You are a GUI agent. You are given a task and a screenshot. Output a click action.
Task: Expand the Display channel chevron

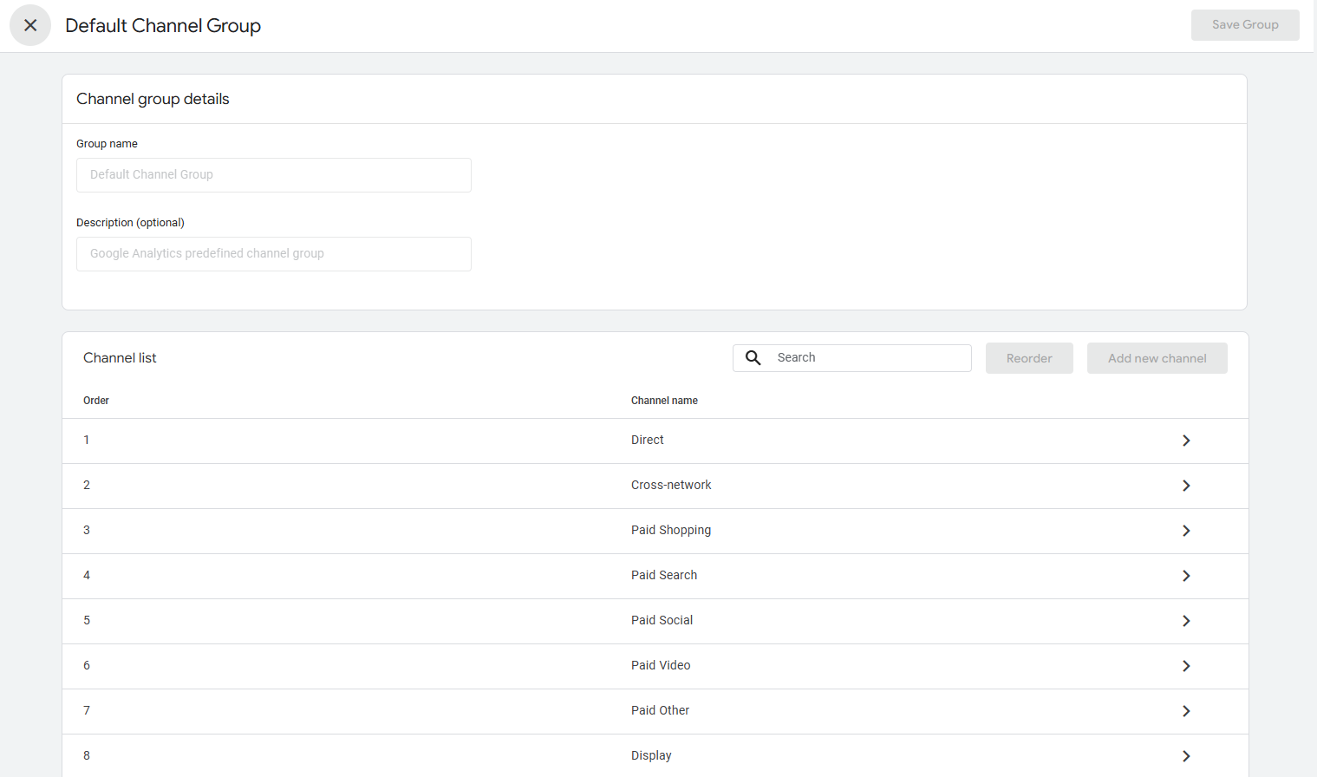(x=1186, y=756)
